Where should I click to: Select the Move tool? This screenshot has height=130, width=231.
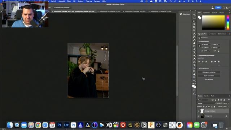(194, 15)
